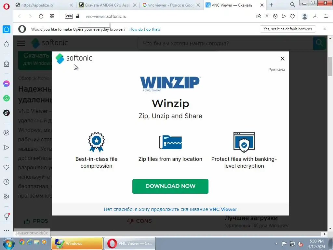Open WhatsApp in Opera sidebar
The width and height of the screenshot is (333, 250).
coord(7,98)
